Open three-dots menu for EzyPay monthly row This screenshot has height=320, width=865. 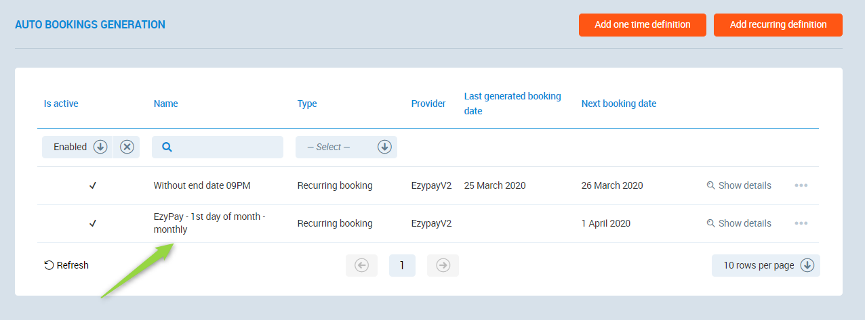tap(801, 223)
